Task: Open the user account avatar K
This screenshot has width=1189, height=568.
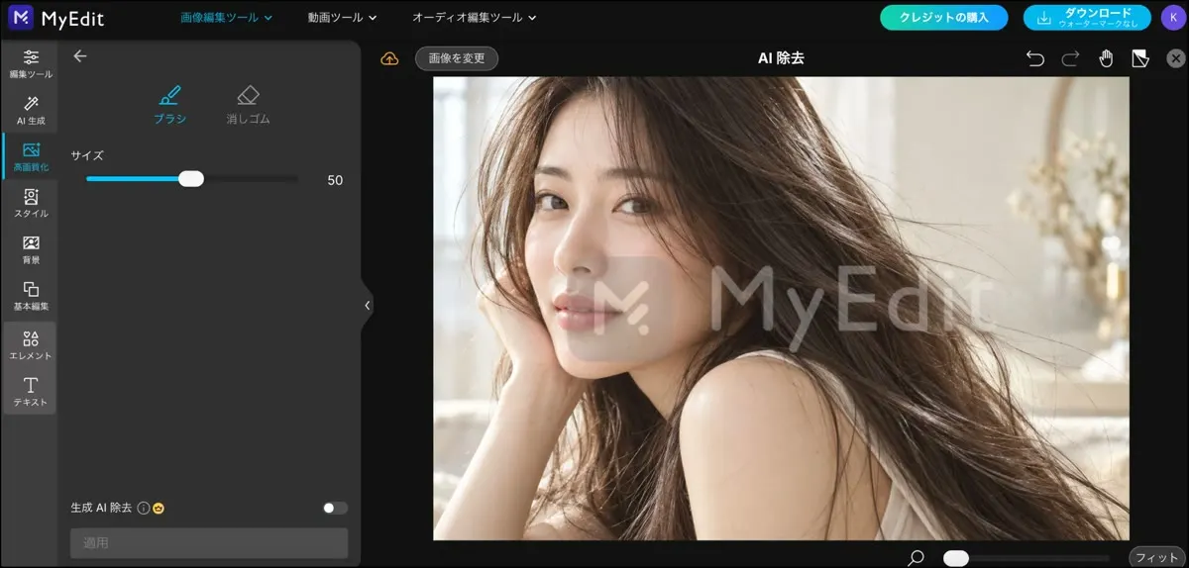Action: tap(1173, 18)
